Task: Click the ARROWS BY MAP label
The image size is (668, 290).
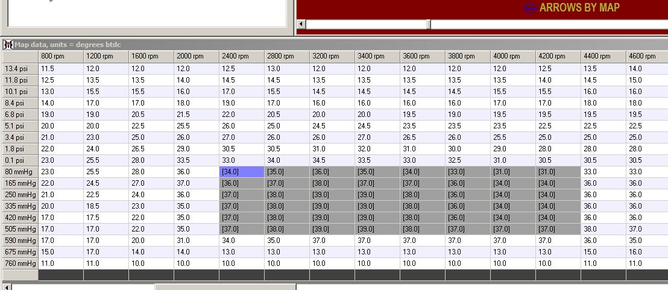Action: click(x=579, y=8)
